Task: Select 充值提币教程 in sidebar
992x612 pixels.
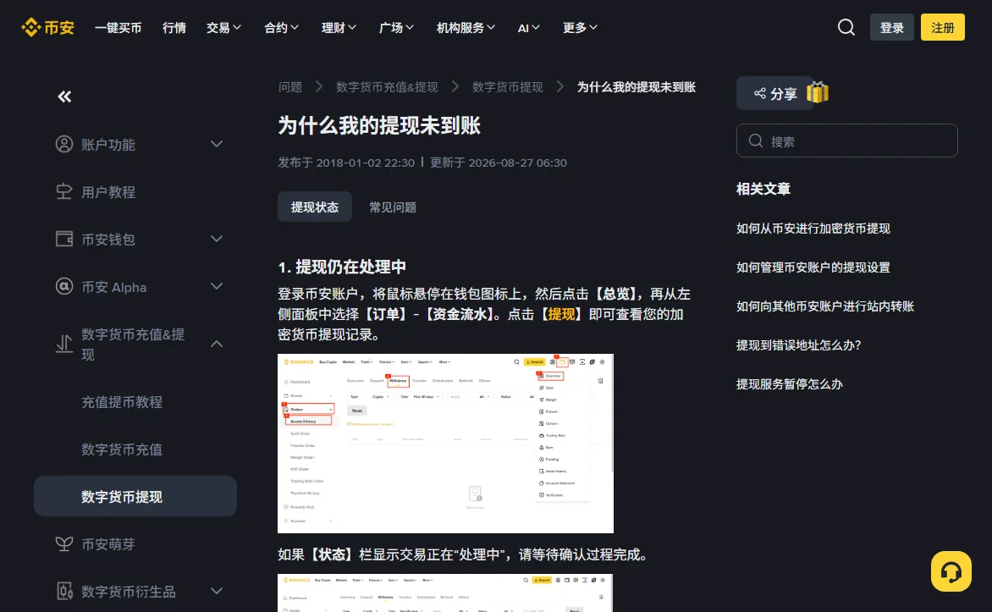Action: pyautogui.click(x=122, y=402)
